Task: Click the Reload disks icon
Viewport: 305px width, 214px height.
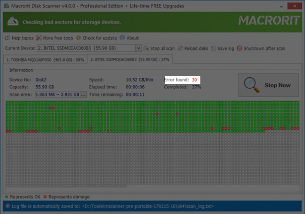Action: pyautogui.click(x=180, y=48)
